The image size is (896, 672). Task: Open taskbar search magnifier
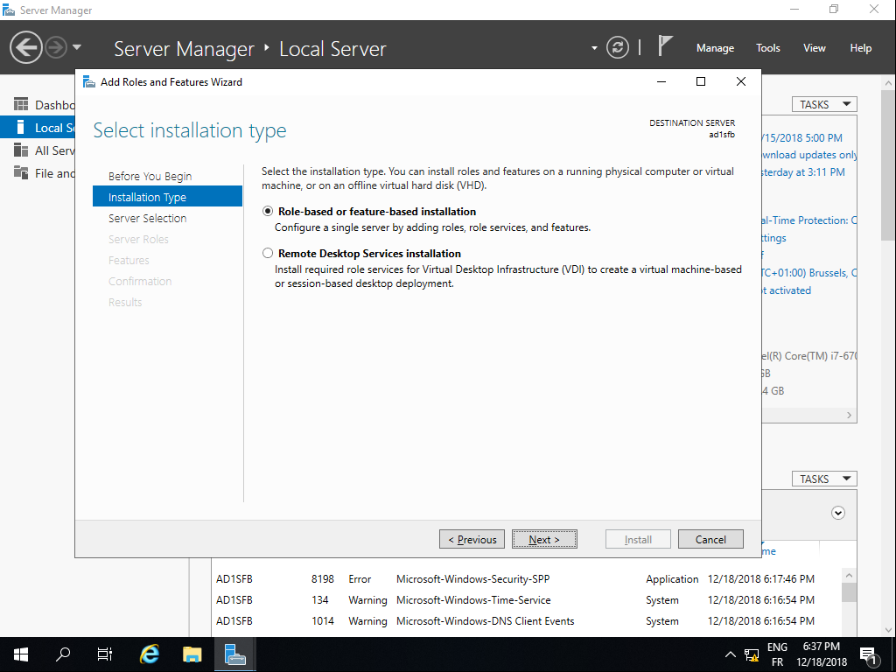point(63,654)
